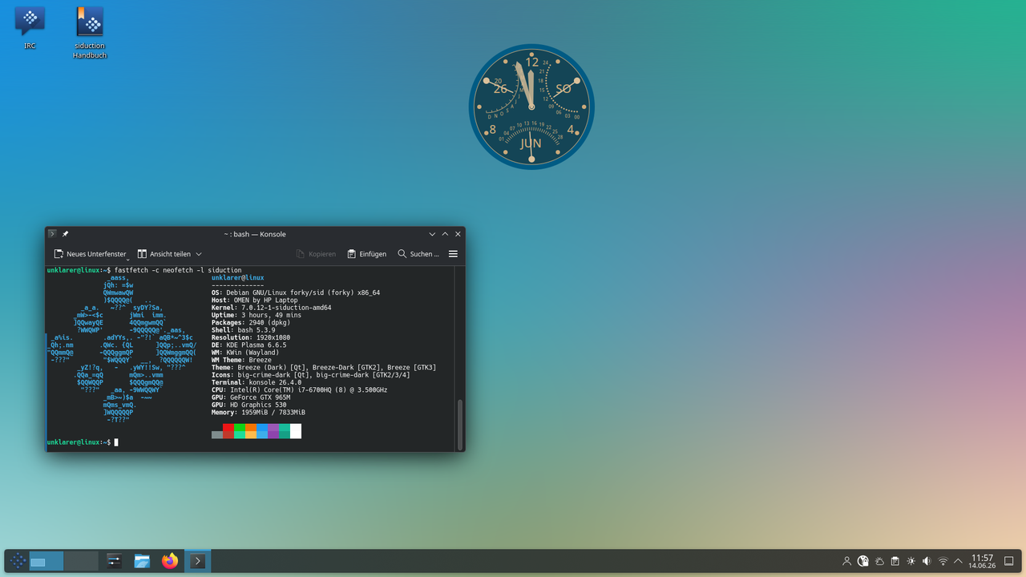The height and width of the screenshot is (577, 1026).
Task: Expand the Ansicht teilen dropdown chevron
Action: click(199, 254)
